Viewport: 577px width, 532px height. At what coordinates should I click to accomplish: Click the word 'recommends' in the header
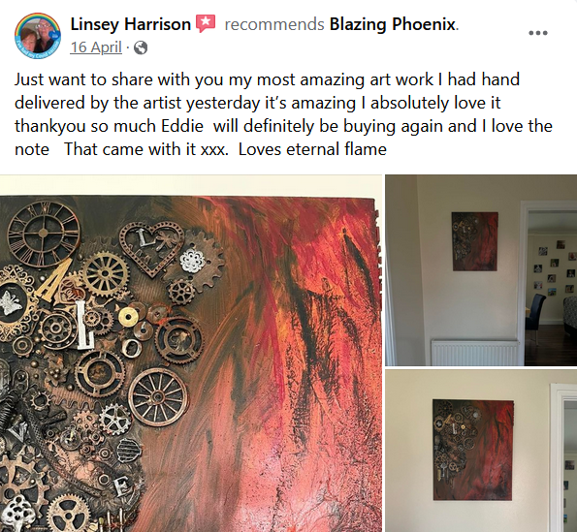coord(274,24)
